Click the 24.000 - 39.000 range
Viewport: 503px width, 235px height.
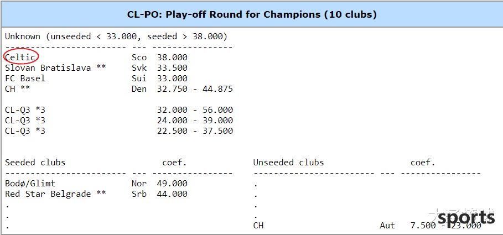(195, 121)
